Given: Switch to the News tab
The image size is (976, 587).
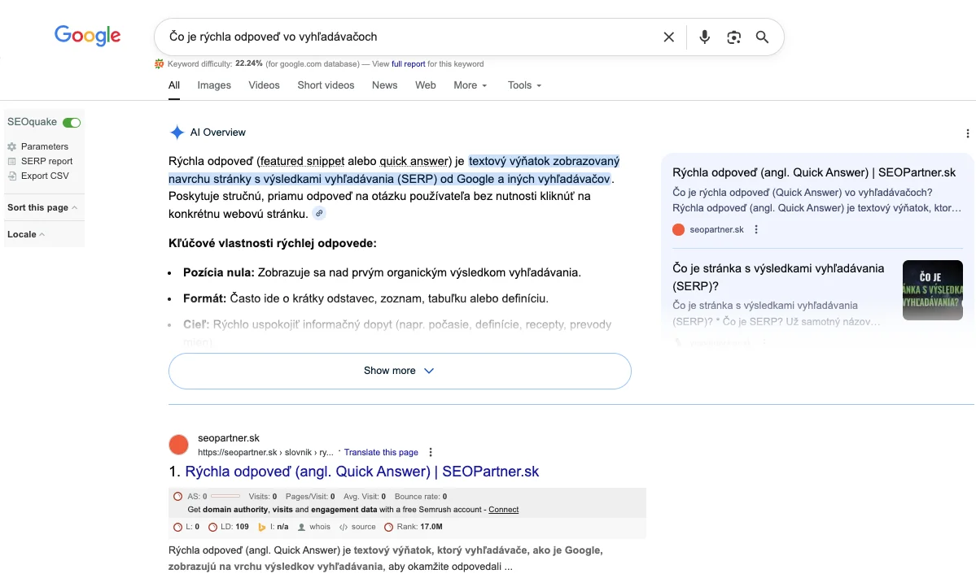Looking at the screenshot, I should click(384, 85).
